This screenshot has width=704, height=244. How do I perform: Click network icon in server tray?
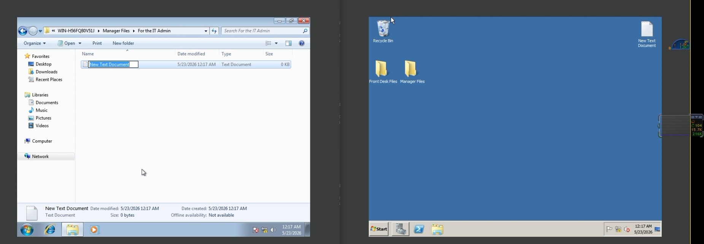pos(618,229)
